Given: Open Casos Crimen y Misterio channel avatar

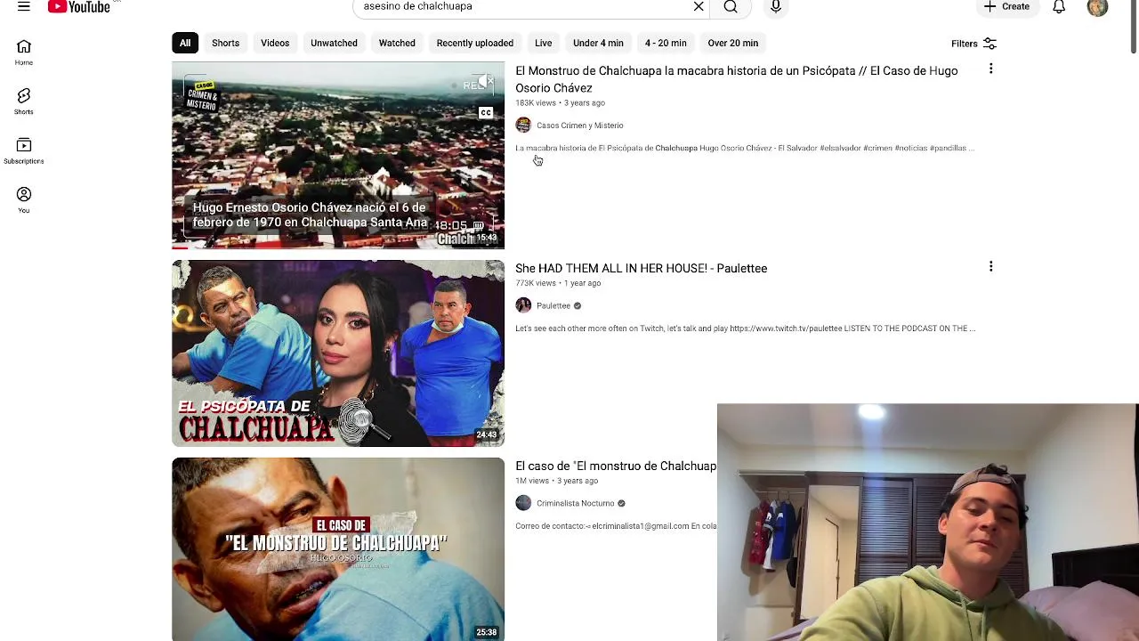Looking at the screenshot, I should point(523,125).
